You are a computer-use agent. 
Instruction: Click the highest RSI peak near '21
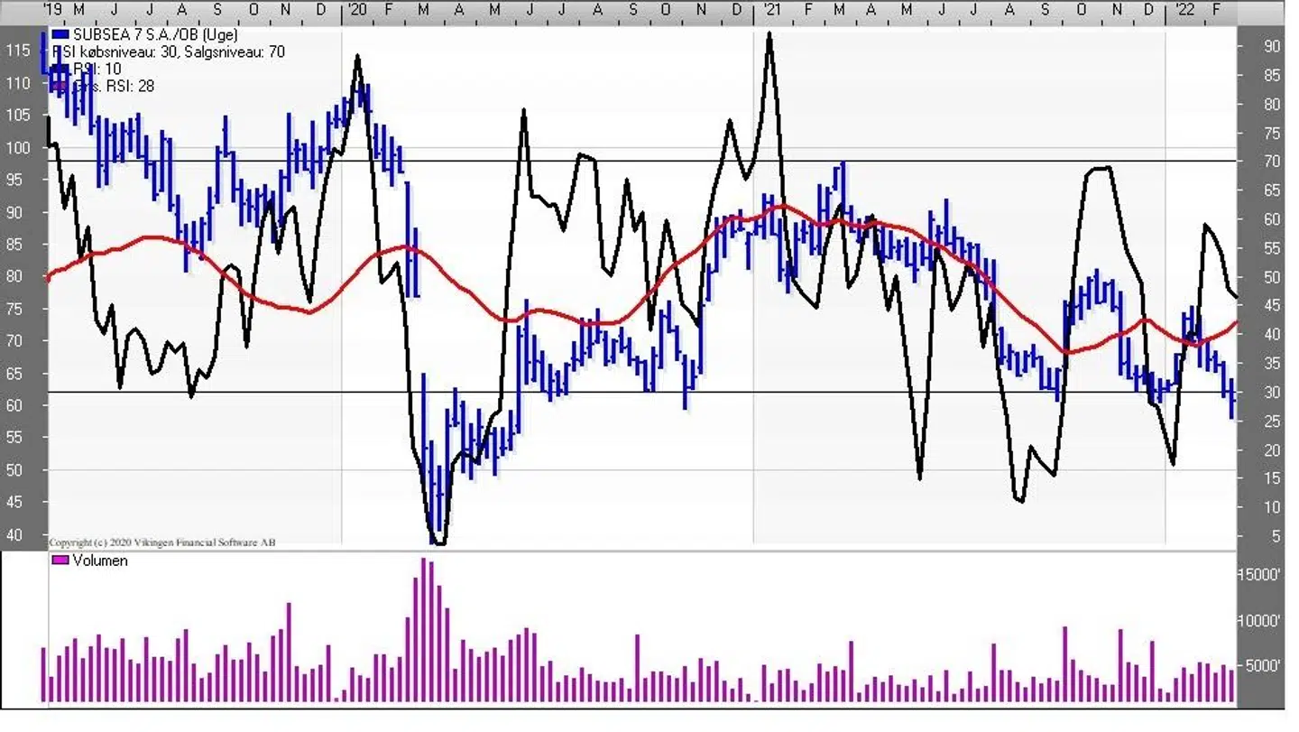pyautogui.click(x=769, y=34)
